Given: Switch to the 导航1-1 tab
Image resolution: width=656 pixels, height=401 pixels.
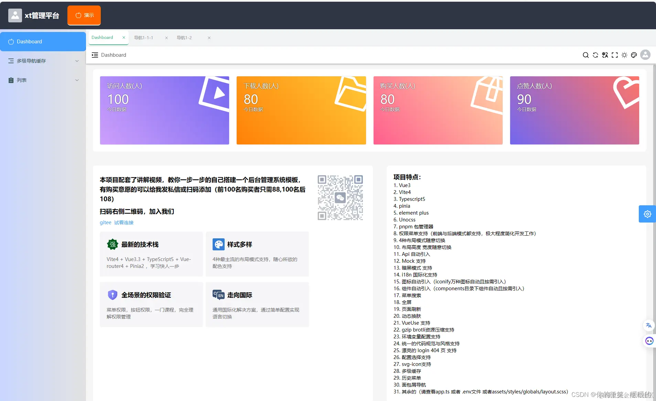Looking at the screenshot, I should [x=144, y=37].
